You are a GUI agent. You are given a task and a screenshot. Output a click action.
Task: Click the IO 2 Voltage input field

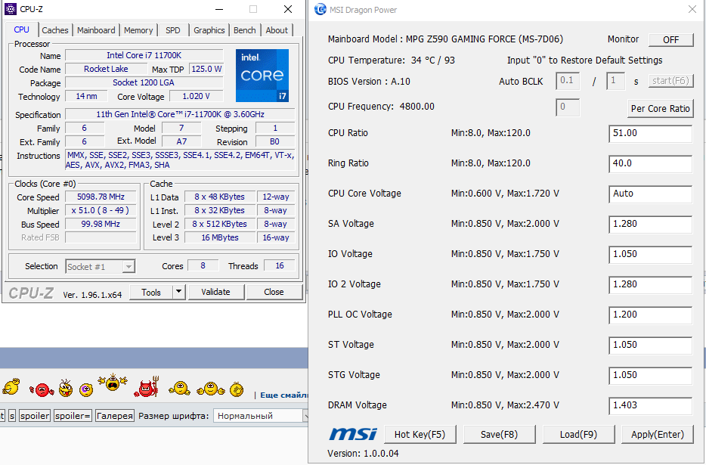coord(650,285)
